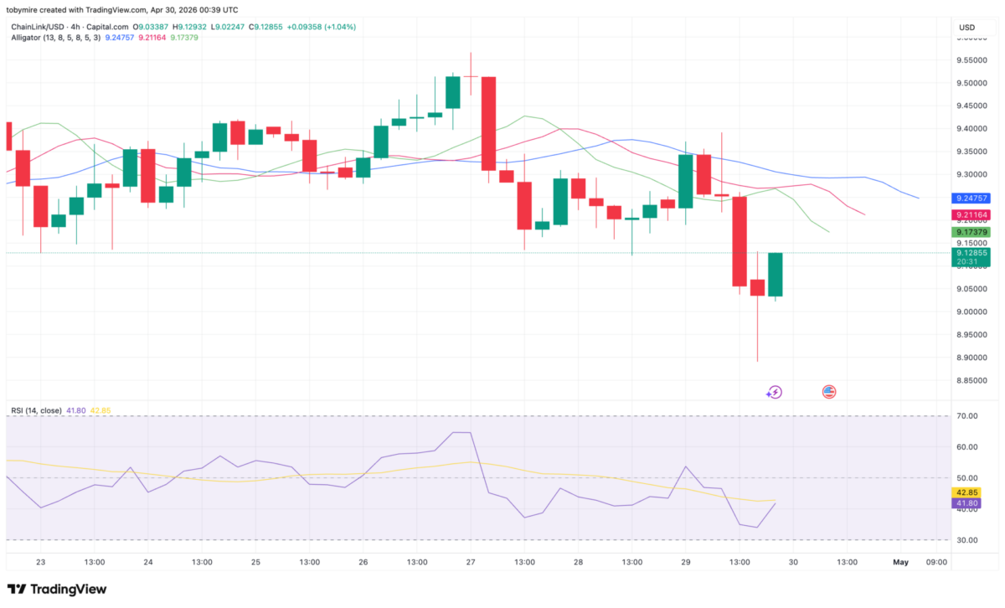Image resolution: width=1005 pixels, height=608 pixels.
Task: Click the green 9.17379 price axis tag
Action: tap(971, 231)
